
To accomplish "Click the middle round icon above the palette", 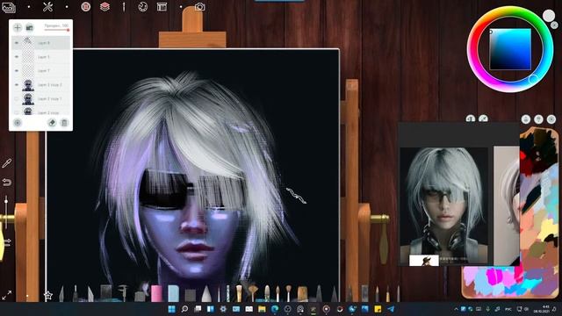I will [538, 119].
